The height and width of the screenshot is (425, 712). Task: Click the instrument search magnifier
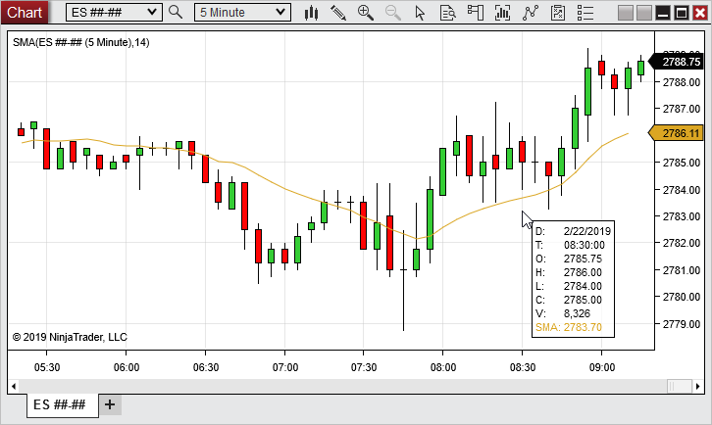click(176, 12)
